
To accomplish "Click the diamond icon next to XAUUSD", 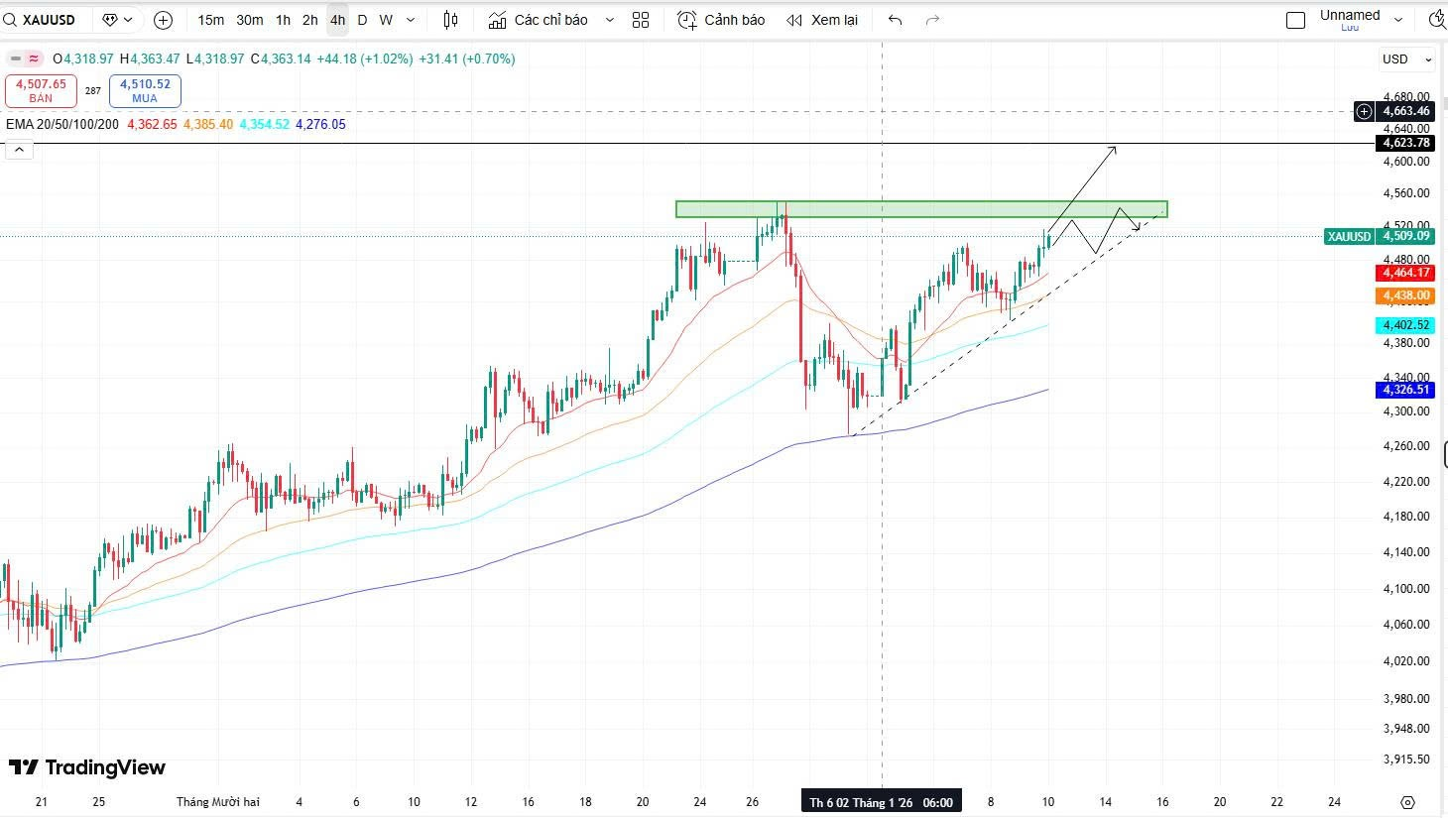I will click(111, 20).
